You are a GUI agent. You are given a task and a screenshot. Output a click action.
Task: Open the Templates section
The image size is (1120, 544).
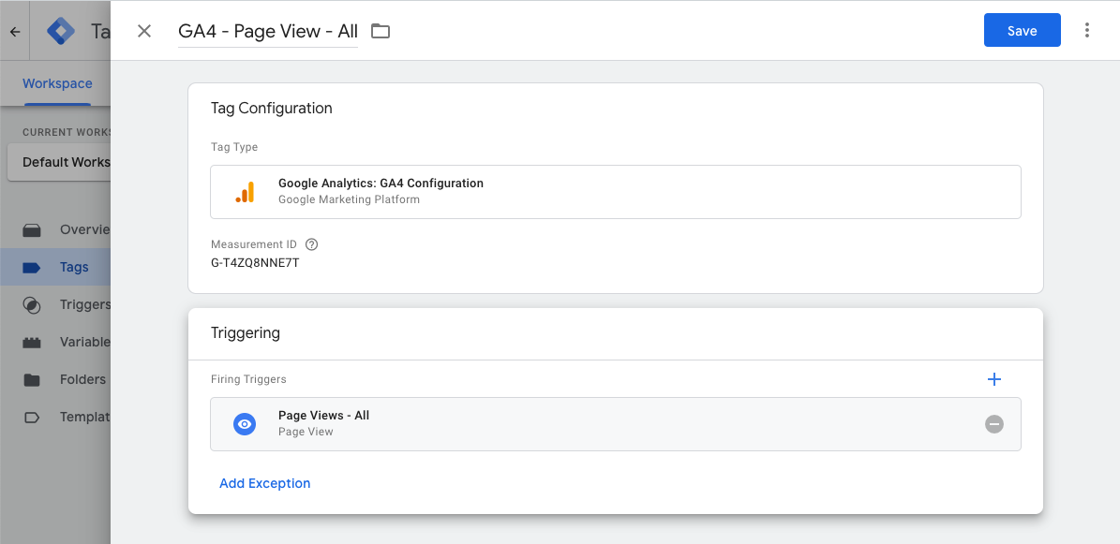(86, 417)
